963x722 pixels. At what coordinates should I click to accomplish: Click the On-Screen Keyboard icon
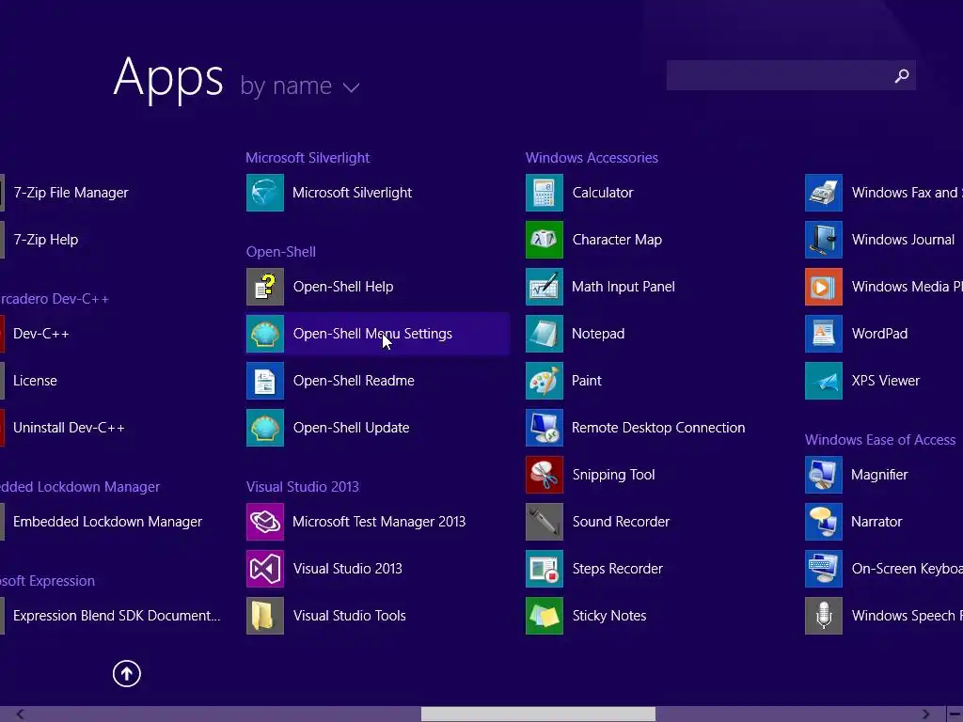pyautogui.click(x=824, y=569)
